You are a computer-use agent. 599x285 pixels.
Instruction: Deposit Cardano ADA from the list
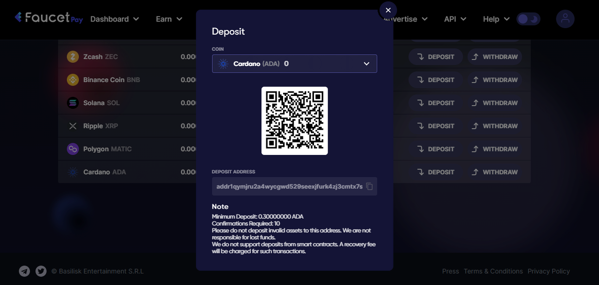click(x=436, y=172)
